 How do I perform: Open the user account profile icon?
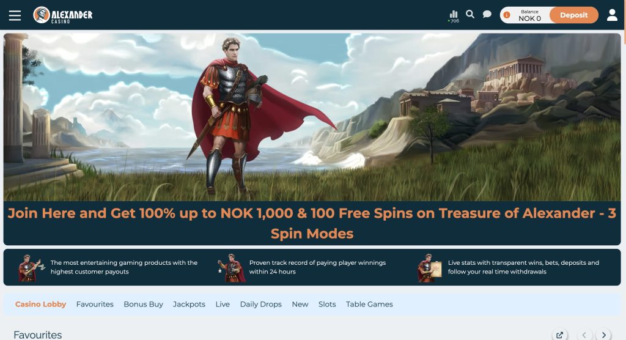pyautogui.click(x=612, y=15)
